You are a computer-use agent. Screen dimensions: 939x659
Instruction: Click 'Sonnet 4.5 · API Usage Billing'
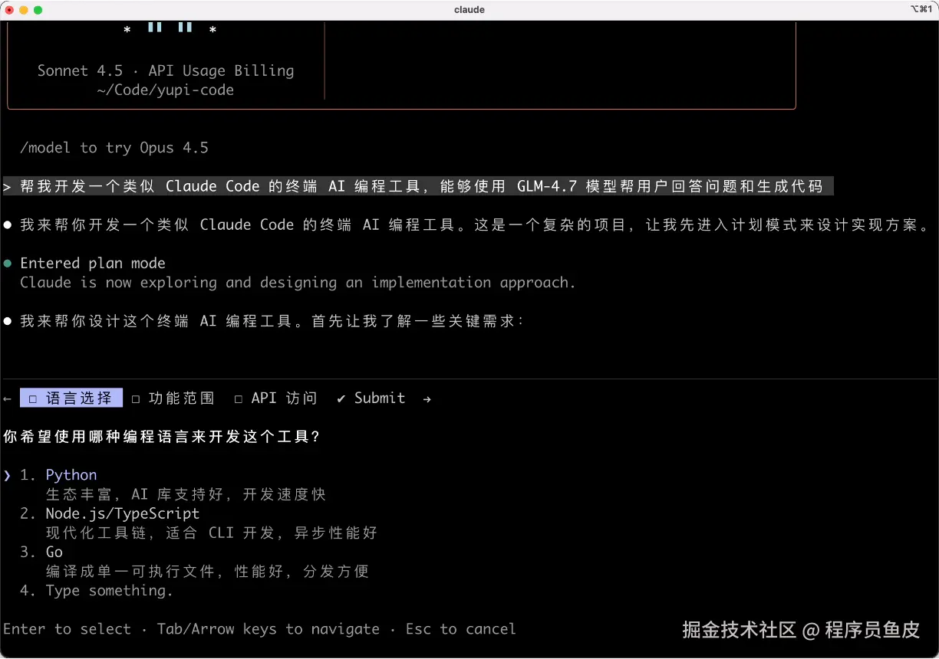pyautogui.click(x=166, y=70)
